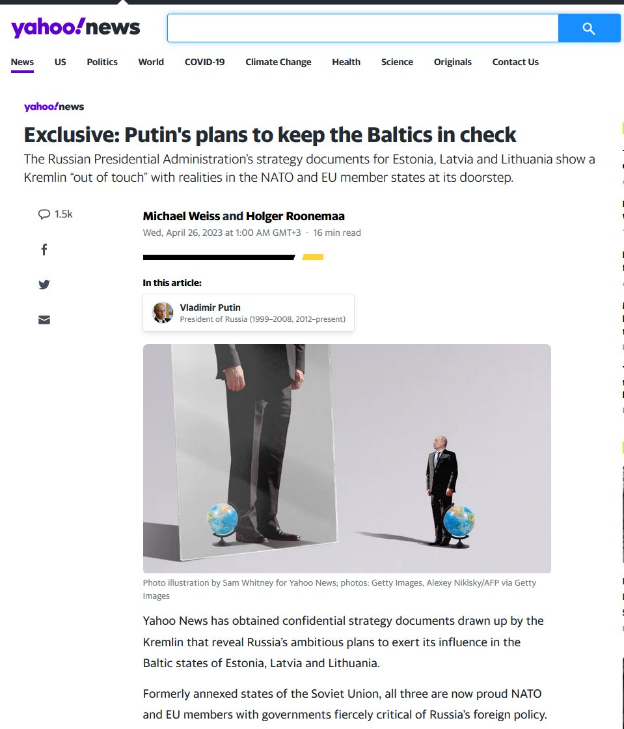Click small Yahoo News logo above headline

pos(54,106)
